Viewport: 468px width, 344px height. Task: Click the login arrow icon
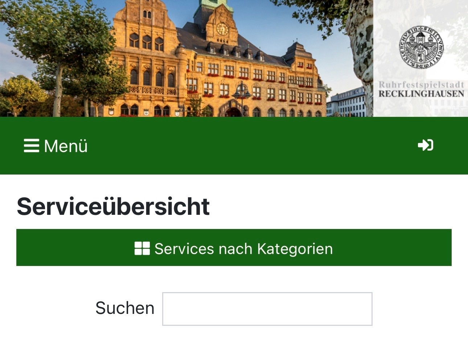point(426,145)
